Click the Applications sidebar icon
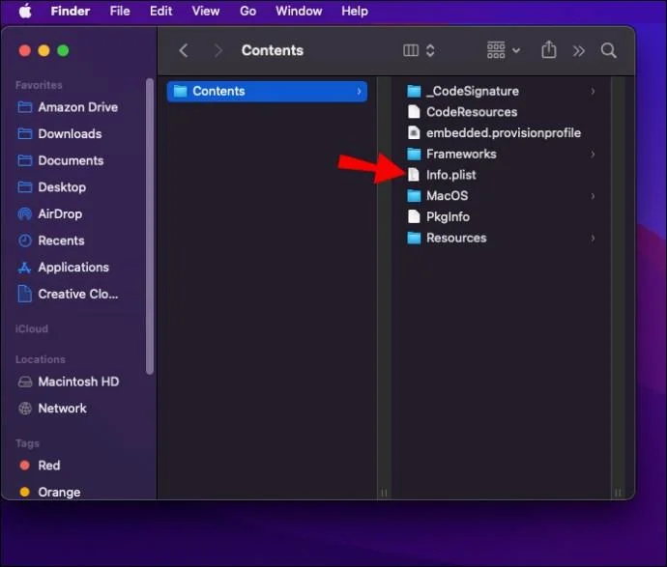Screen dimensions: 667x567 [25, 268]
